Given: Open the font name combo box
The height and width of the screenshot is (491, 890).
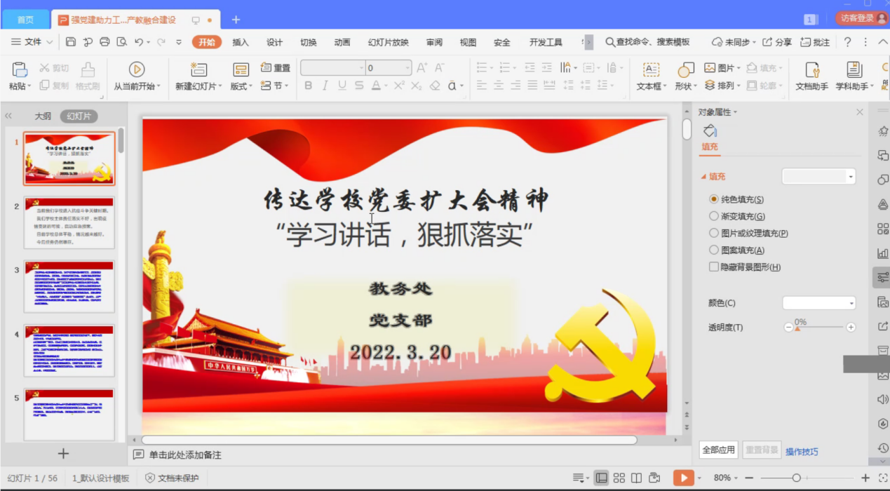Looking at the screenshot, I should [332, 68].
